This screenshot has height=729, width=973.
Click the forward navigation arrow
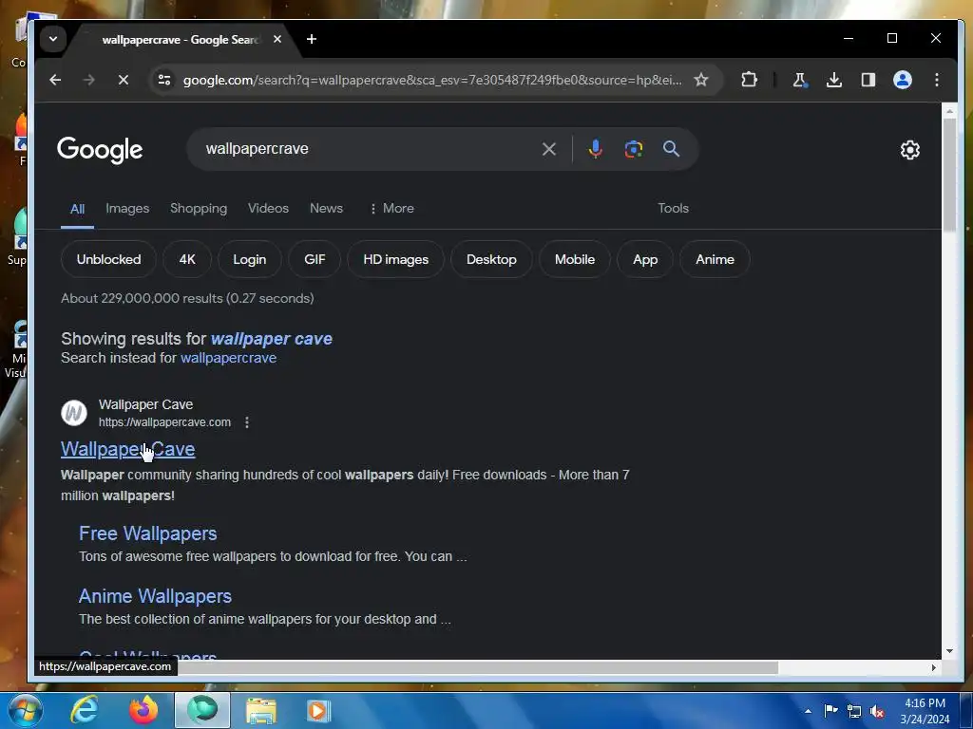coord(88,80)
